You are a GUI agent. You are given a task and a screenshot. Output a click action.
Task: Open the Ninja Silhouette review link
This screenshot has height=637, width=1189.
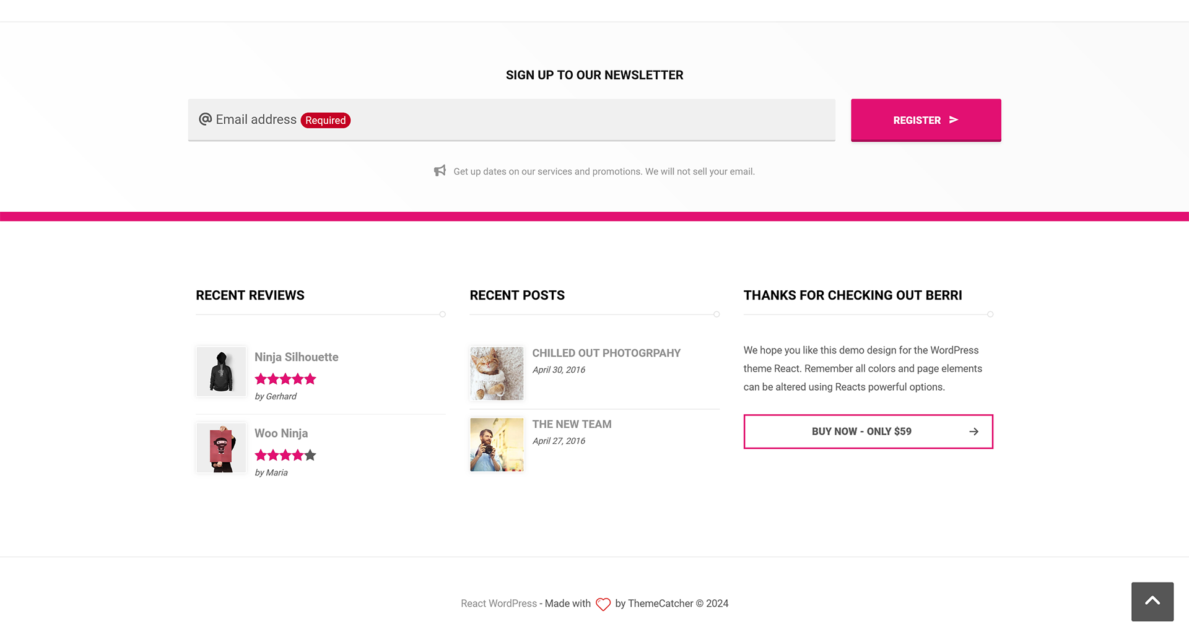[296, 357]
